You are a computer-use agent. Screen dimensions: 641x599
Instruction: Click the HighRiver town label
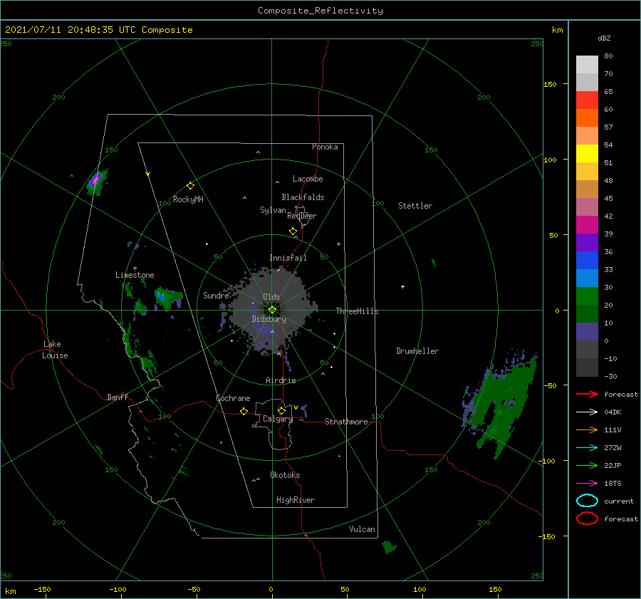[296, 500]
